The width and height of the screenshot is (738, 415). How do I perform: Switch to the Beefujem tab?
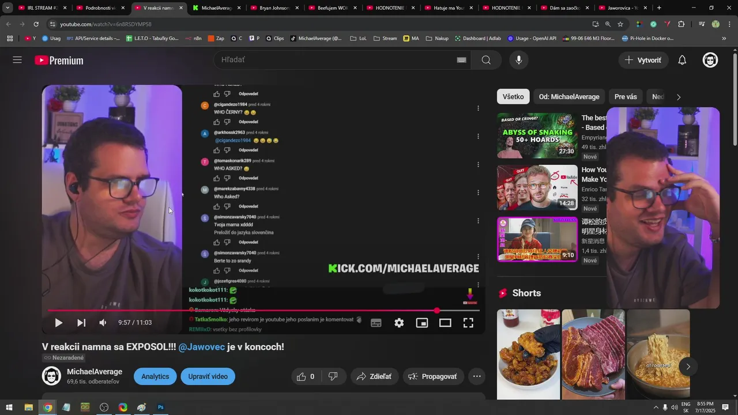[332, 8]
